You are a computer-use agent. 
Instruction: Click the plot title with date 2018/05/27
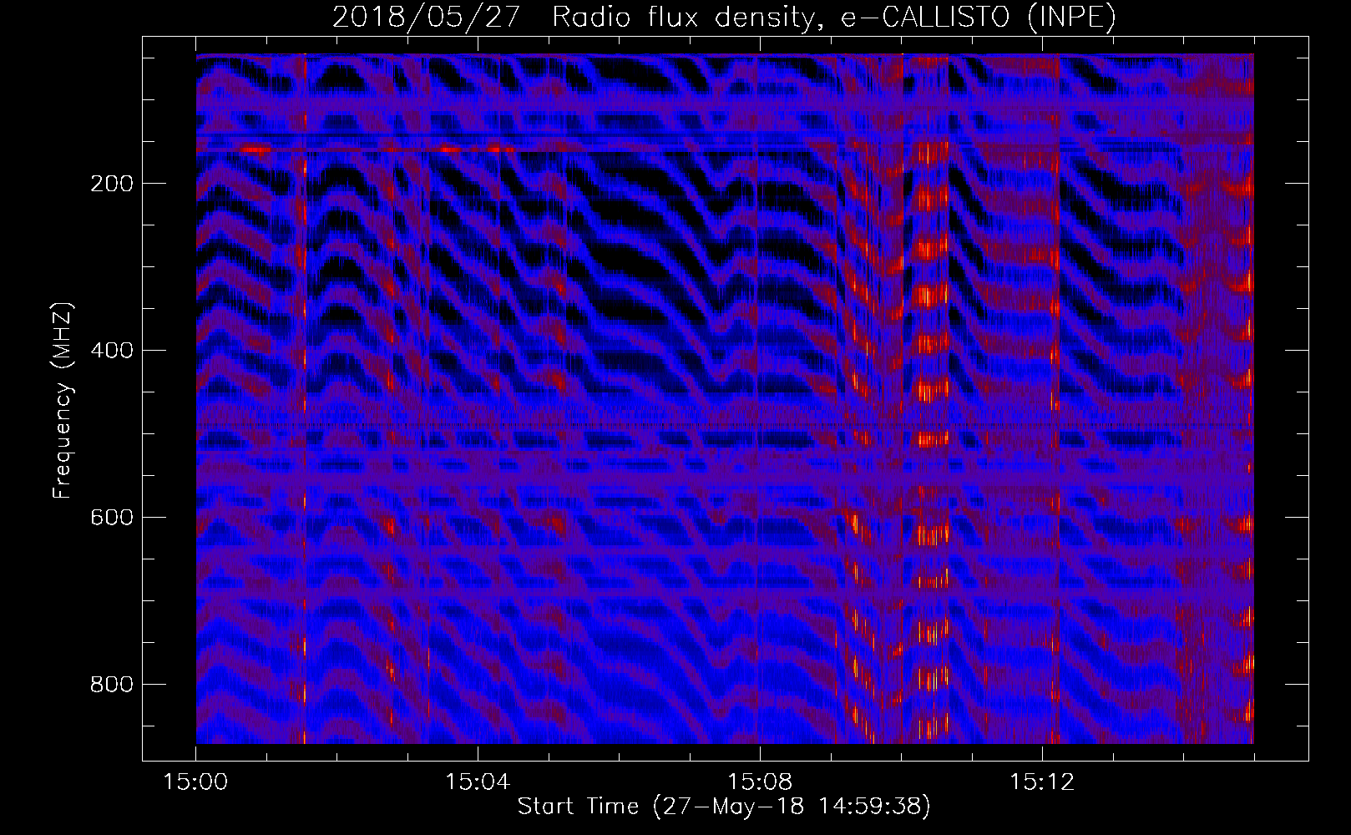point(724,17)
